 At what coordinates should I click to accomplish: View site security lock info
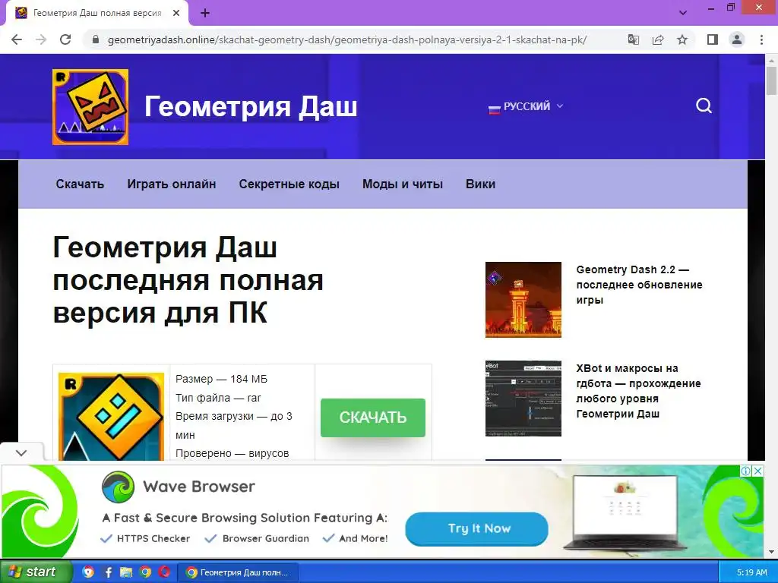(x=96, y=39)
